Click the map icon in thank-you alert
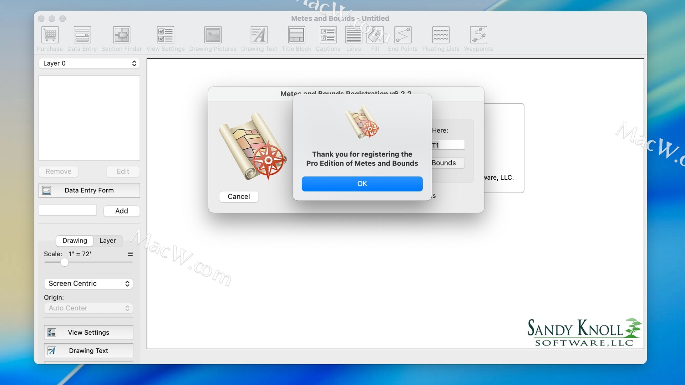Image resolution: width=685 pixels, height=385 pixels. click(362, 122)
